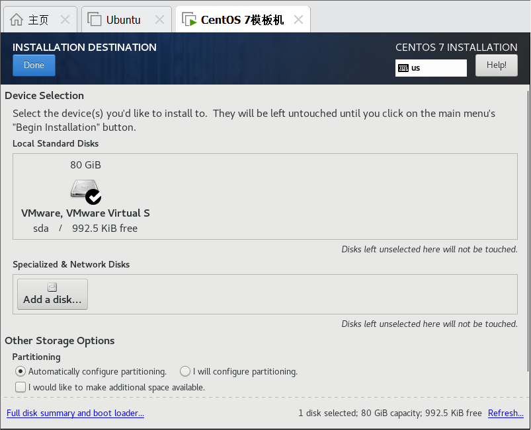Click the 1 disk selected summary text
This screenshot has height=430, width=531.
click(x=389, y=413)
